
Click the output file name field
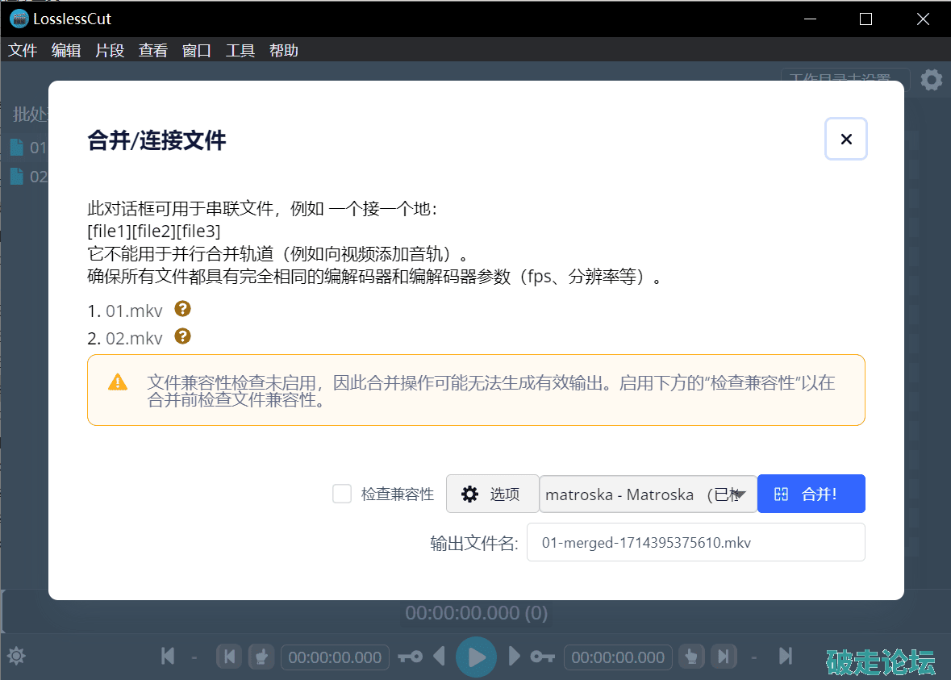(x=695, y=543)
